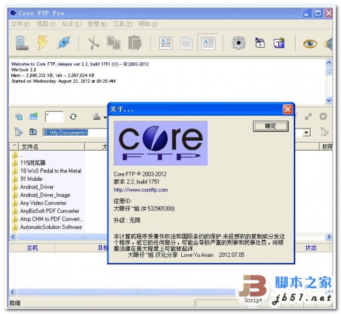The height and width of the screenshot is (314, 341).
Task: Click the local path D:\My Documents\ field
Action: tap(75, 133)
